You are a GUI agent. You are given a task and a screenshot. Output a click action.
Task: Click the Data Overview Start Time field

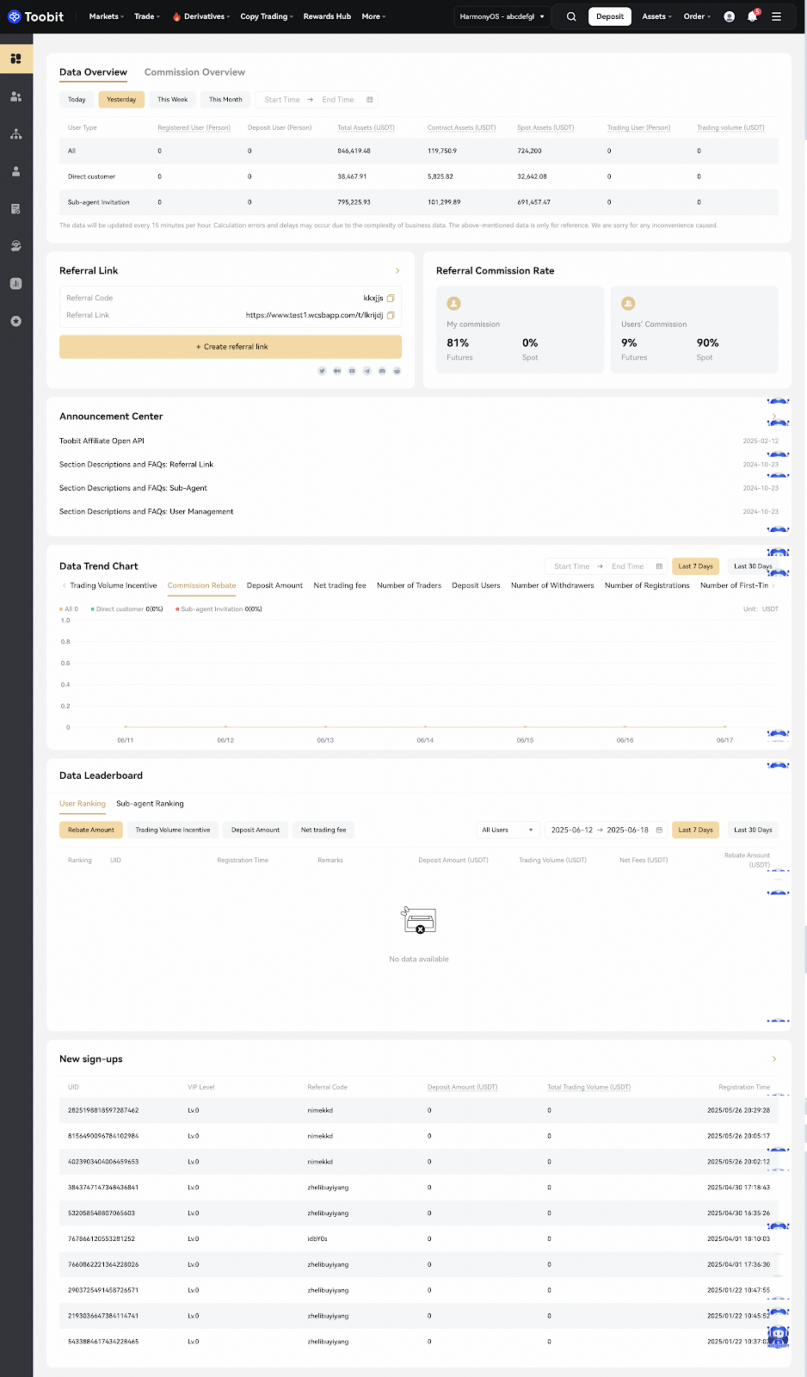(x=282, y=100)
